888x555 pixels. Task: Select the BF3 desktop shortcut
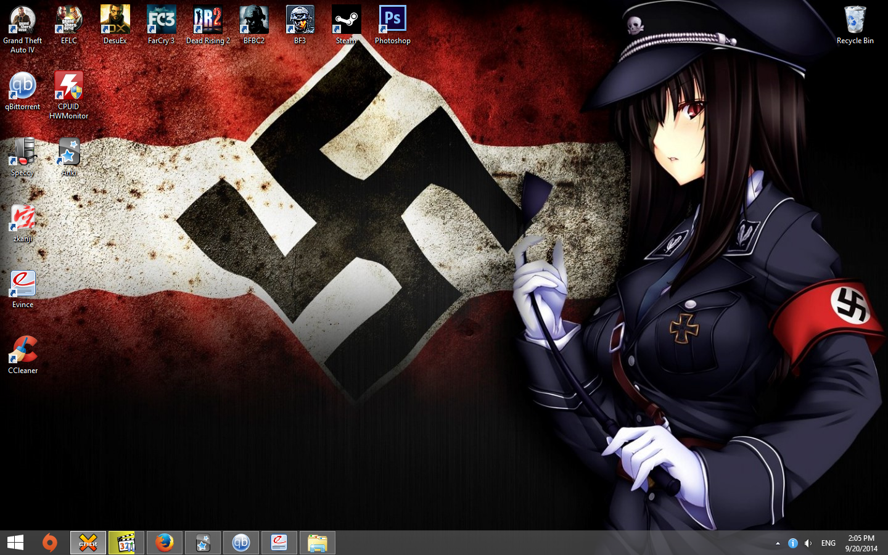300,25
